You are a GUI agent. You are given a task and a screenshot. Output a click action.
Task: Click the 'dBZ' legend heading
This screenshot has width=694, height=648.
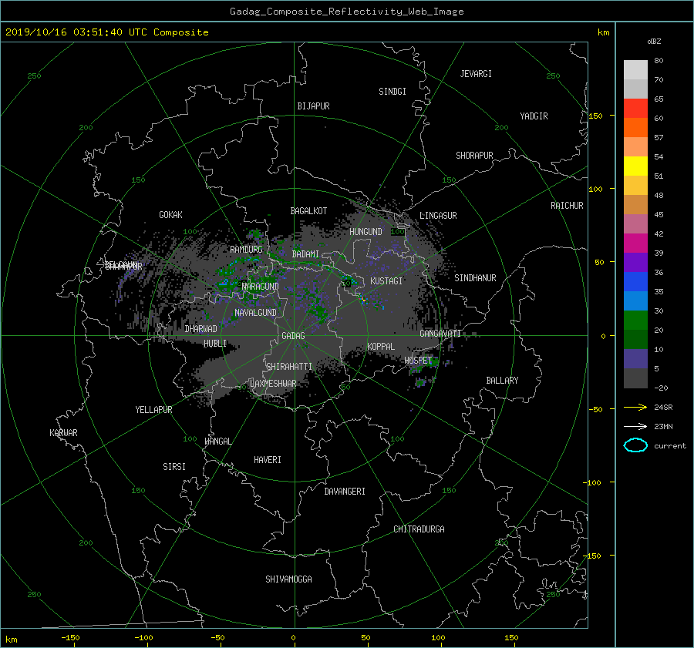(x=654, y=42)
